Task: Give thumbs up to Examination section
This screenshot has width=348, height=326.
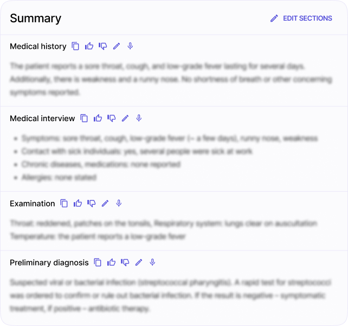Action: pos(78,203)
